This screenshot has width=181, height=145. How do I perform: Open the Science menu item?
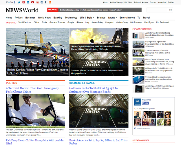tap(101, 18)
